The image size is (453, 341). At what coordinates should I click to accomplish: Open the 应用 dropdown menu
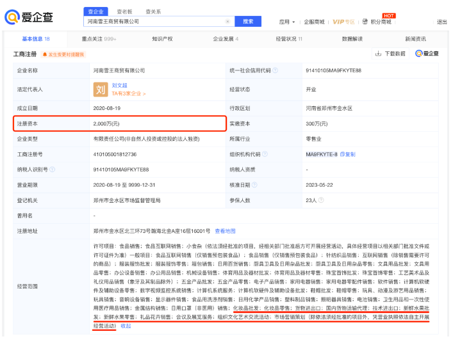287,22
